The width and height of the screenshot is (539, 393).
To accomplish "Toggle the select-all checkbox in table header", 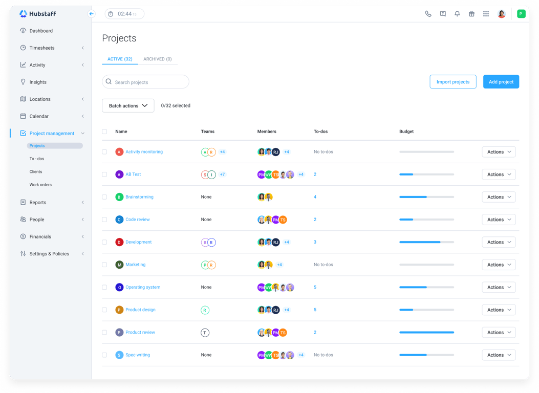I will (104, 132).
